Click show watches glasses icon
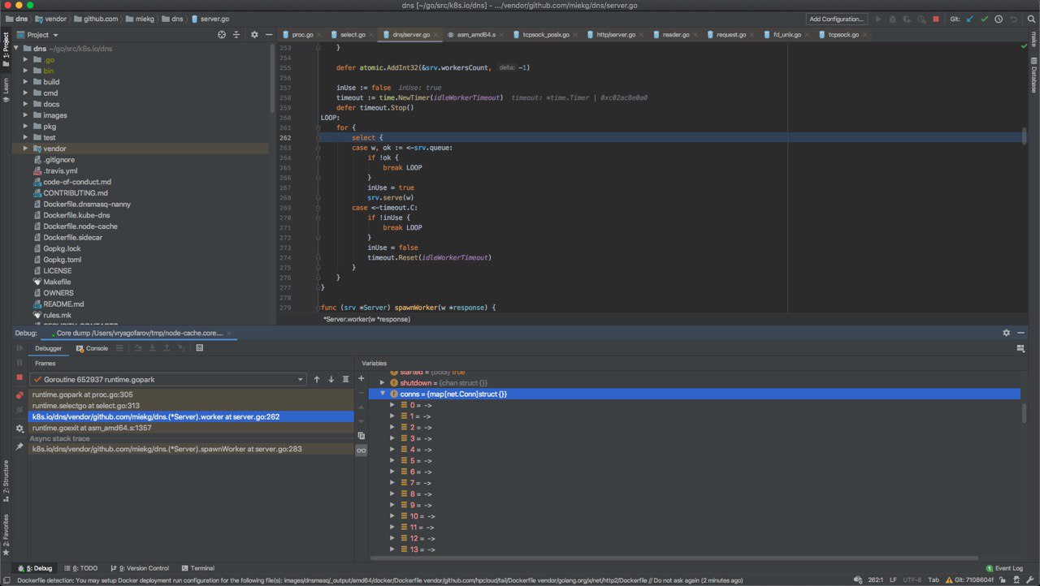 362,450
